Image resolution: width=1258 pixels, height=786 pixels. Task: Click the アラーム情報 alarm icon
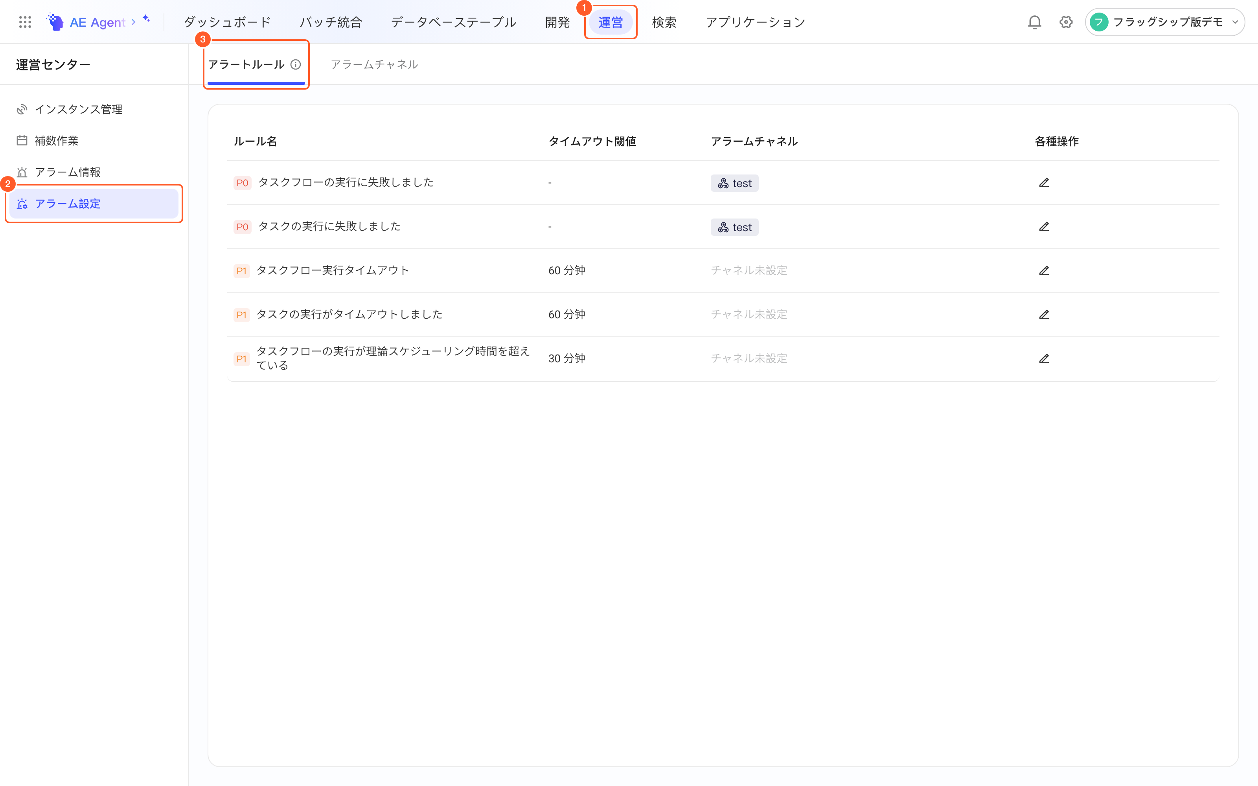pyautogui.click(x=22, y=172)
